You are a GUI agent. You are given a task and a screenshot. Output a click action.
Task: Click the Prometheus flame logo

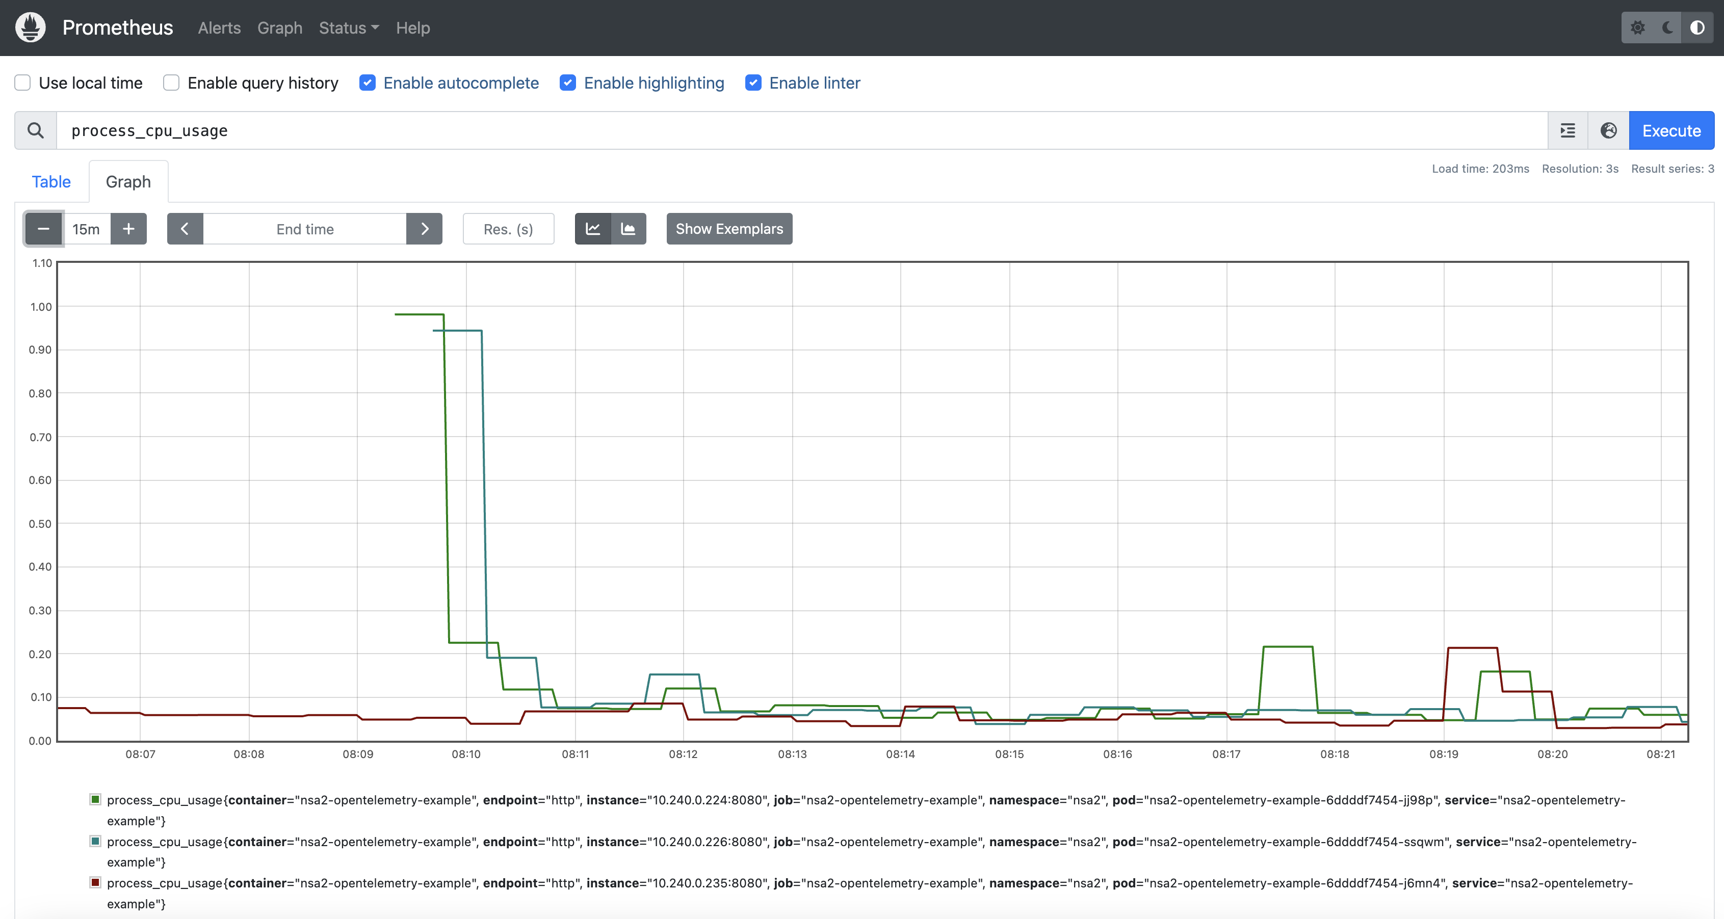(30, 28)
